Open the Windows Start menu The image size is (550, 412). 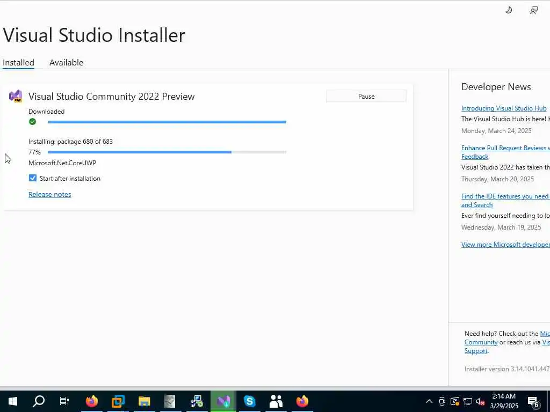[13, 401]
